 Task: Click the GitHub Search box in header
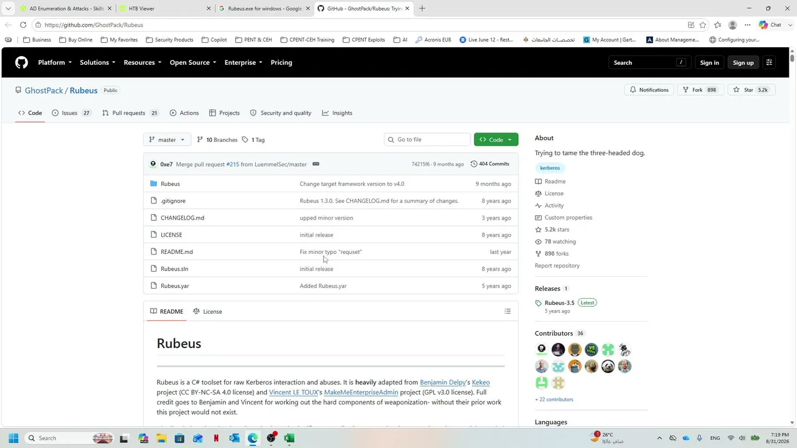(649, 62)
